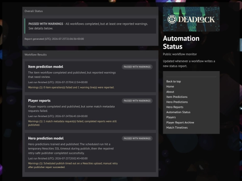Click item workflow completed description text
Viewport: 242px width, 181px height.
click(x=72, y=75)
